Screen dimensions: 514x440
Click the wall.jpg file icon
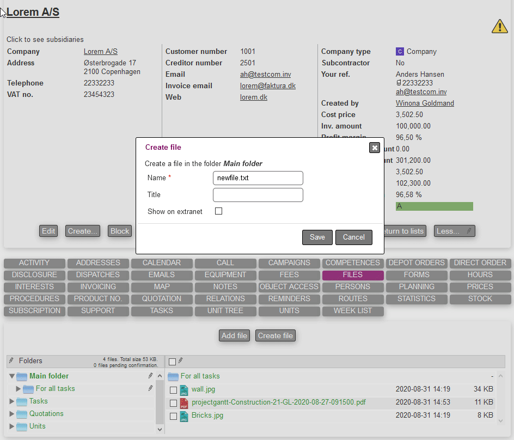click(x=184, y=390)
